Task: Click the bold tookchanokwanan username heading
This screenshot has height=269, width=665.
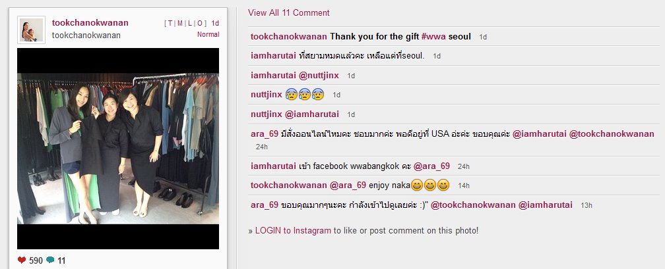Action: (90, 23)
